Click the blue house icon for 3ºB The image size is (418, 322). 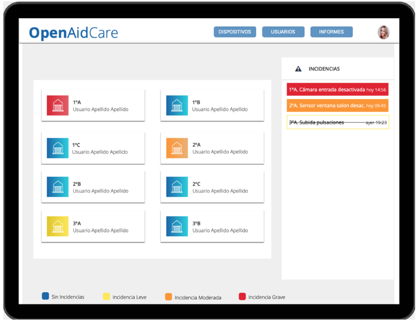pyautogui.click(x=177, y=227)
